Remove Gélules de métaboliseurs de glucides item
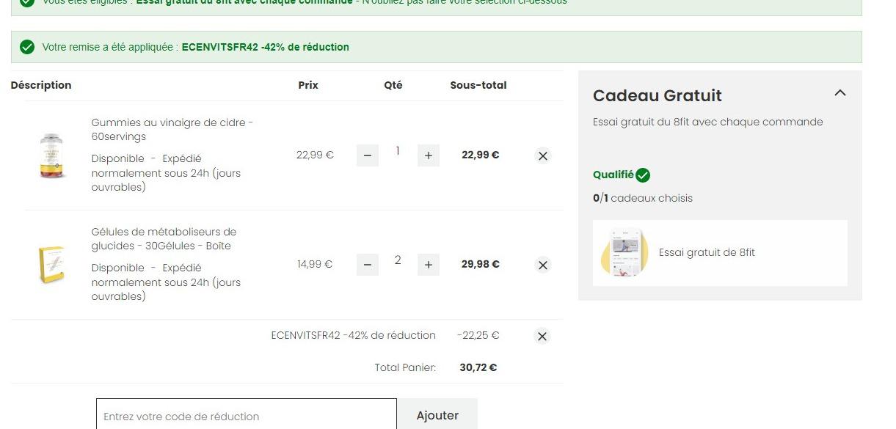 coord(543,265)
